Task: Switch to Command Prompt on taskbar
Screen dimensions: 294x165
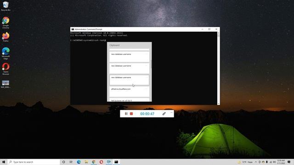Action: pos(116,162)
